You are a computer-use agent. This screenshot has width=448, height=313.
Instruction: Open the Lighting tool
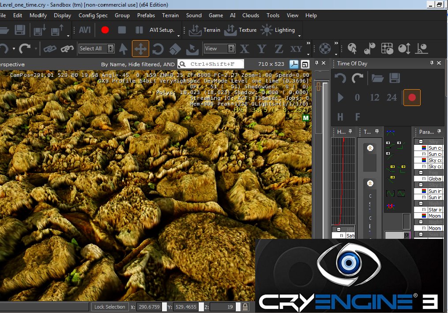point(278,30)
